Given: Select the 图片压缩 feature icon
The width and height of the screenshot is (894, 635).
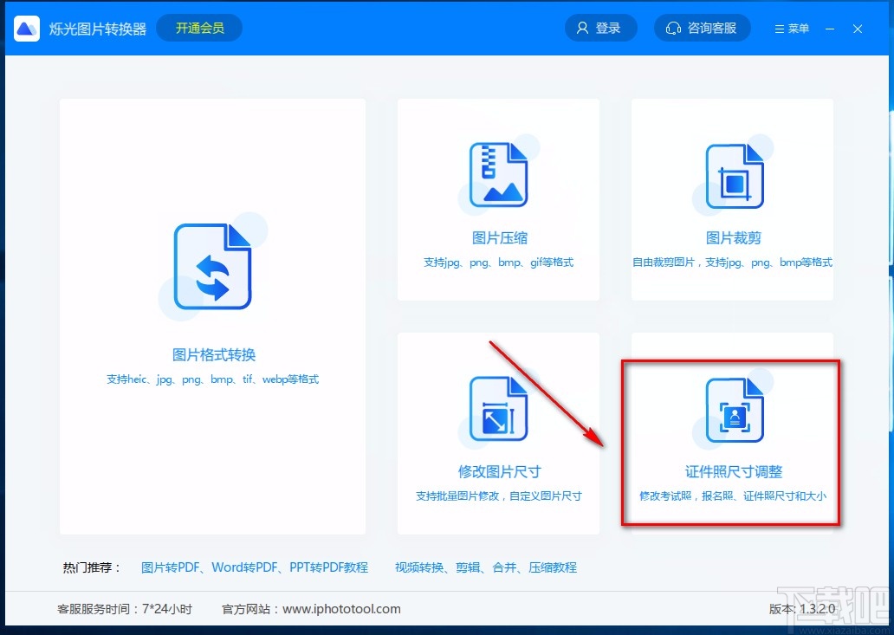Looking at the screenshot, I should point(498,173).
